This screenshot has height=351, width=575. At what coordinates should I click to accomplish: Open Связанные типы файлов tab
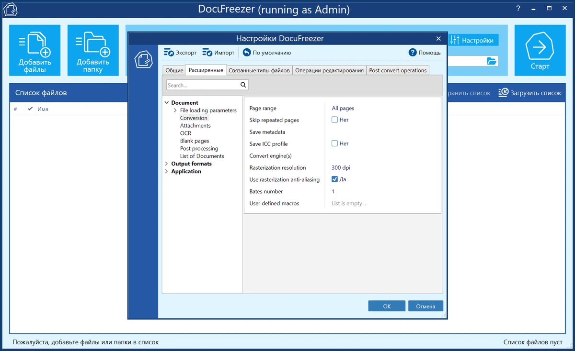(259, 70)
